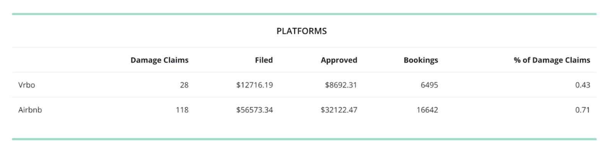Click the bottom teal divider line
The height and width of the screenshot is (161, 612).
pyautogui.click(x=304, y=139)
